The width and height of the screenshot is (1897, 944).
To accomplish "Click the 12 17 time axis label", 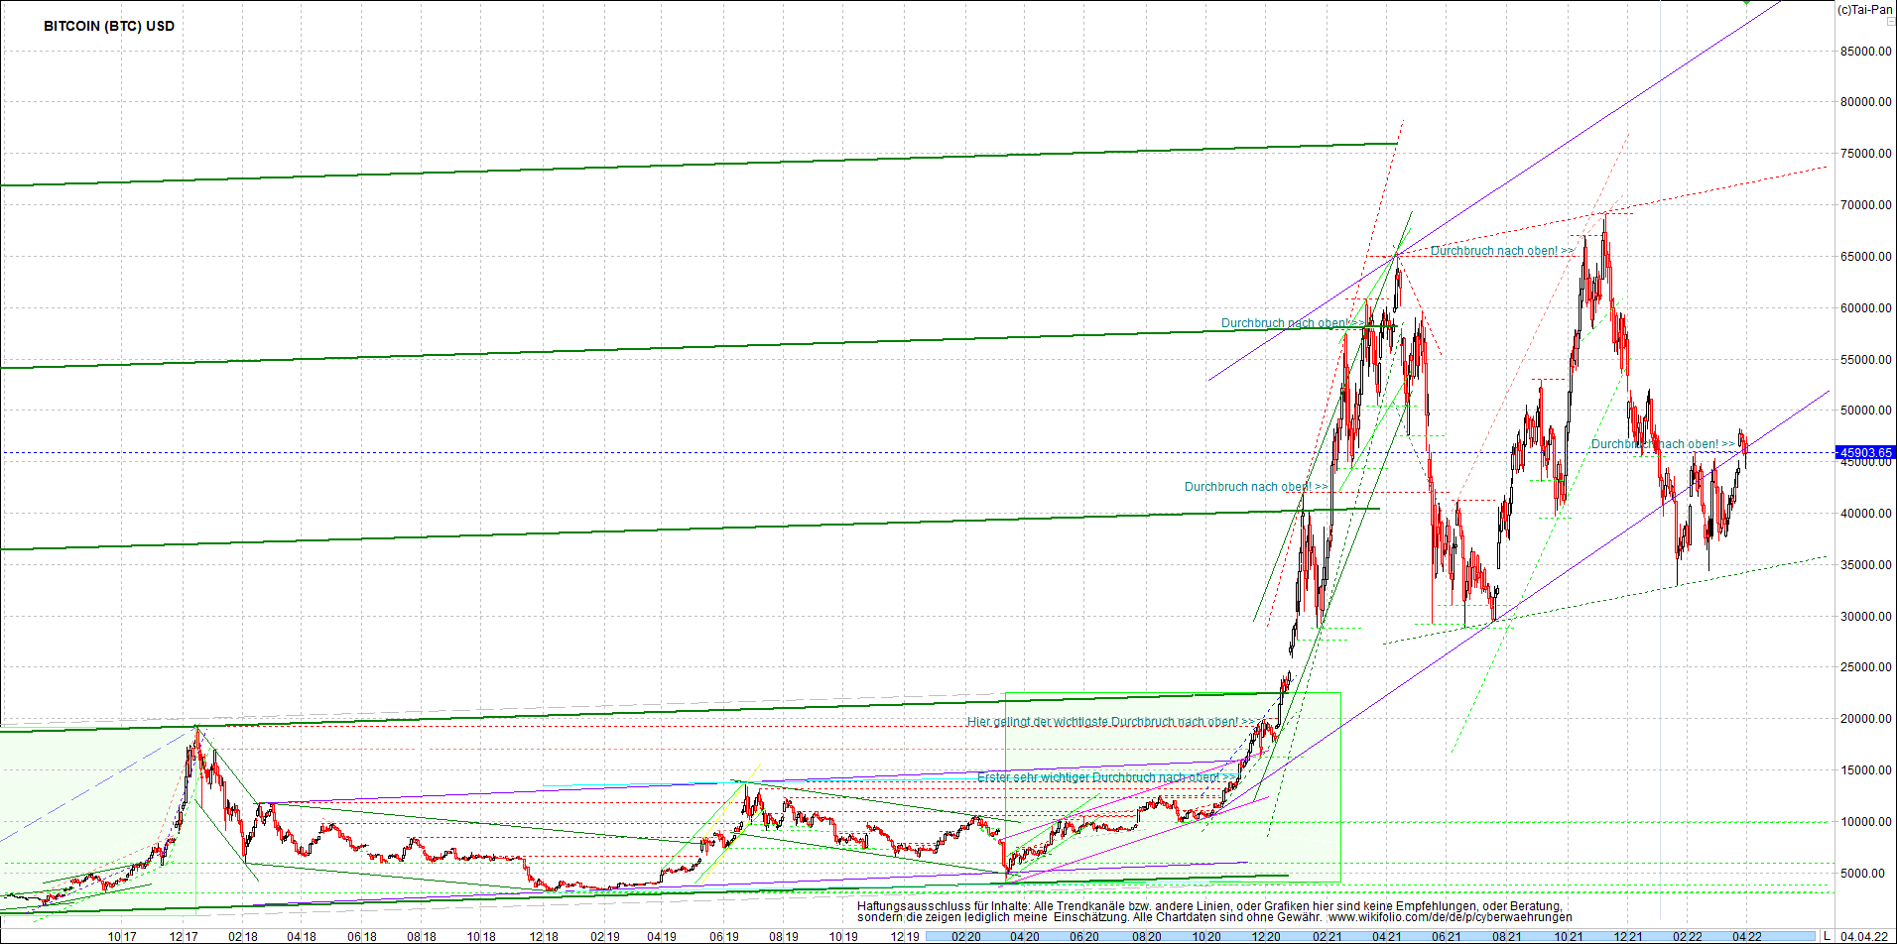I will pos(184,936).
